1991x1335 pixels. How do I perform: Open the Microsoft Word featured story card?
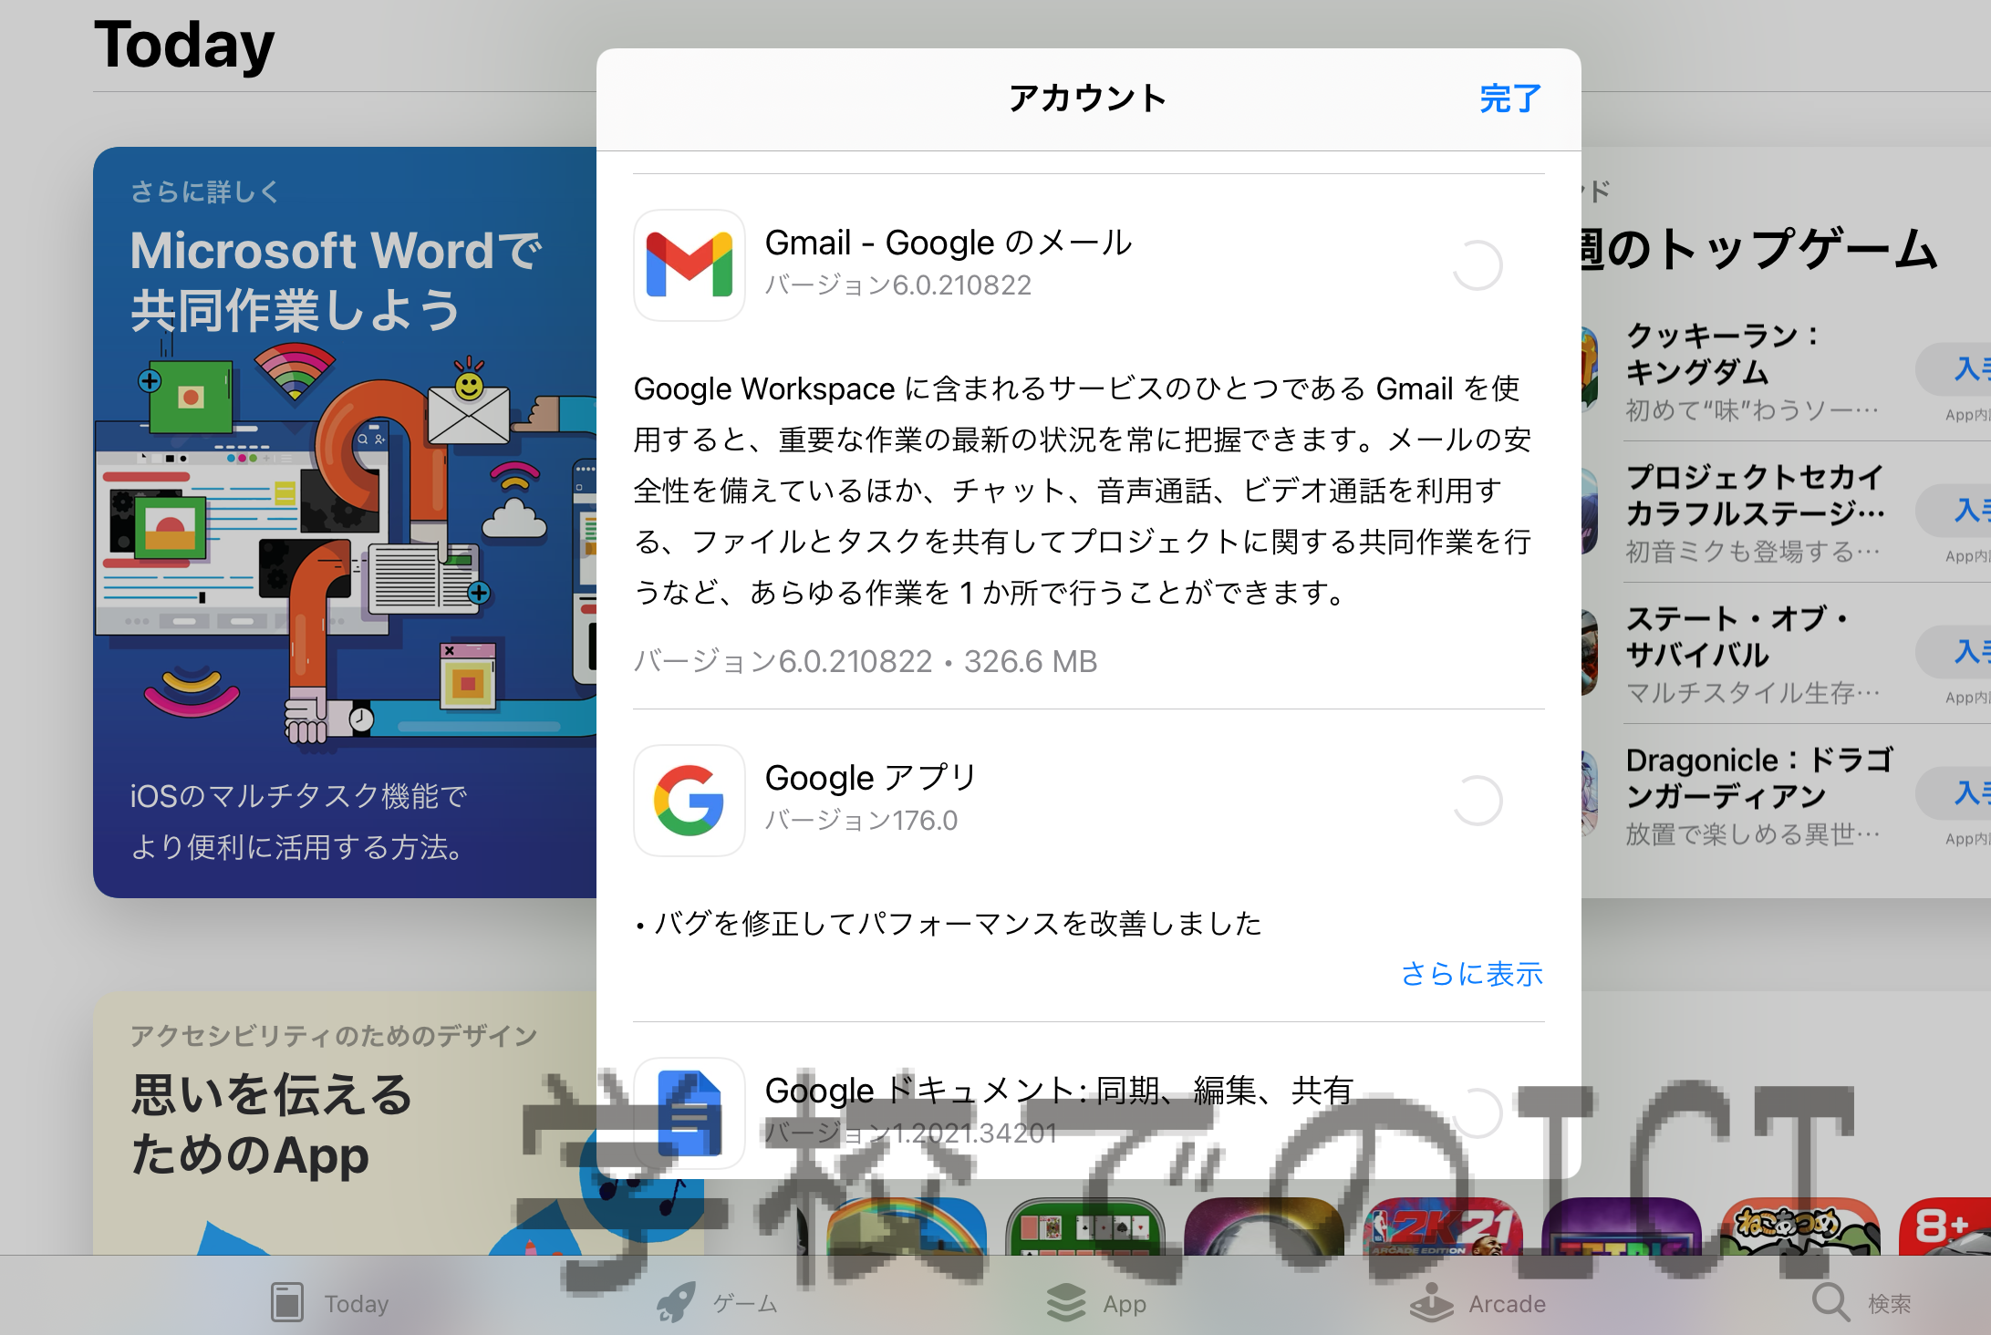tap(345, 522)
